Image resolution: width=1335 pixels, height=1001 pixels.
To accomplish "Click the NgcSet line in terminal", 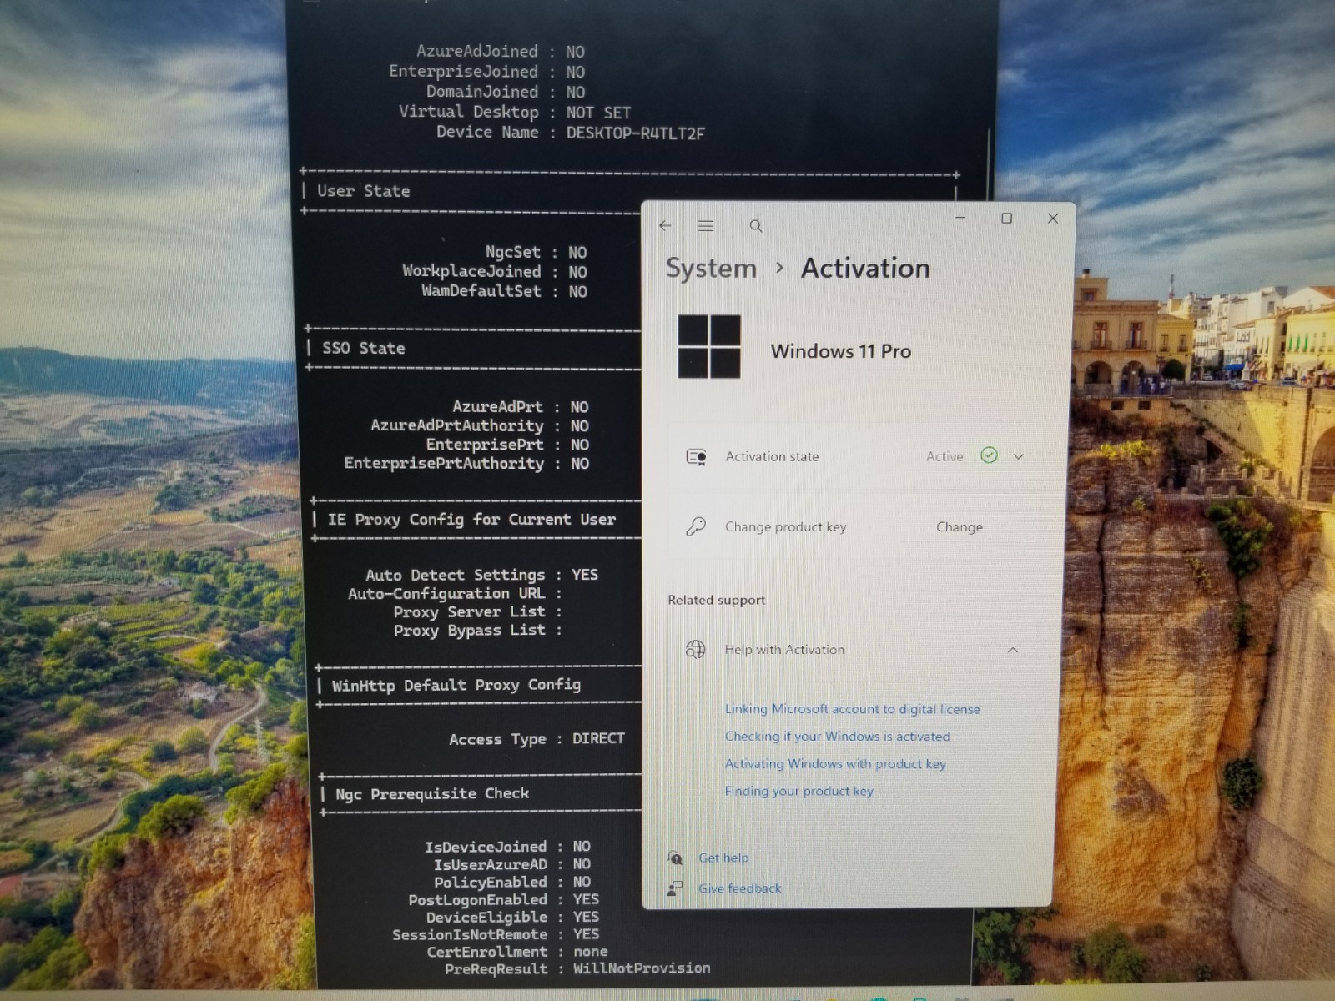I will coord(536,252).
